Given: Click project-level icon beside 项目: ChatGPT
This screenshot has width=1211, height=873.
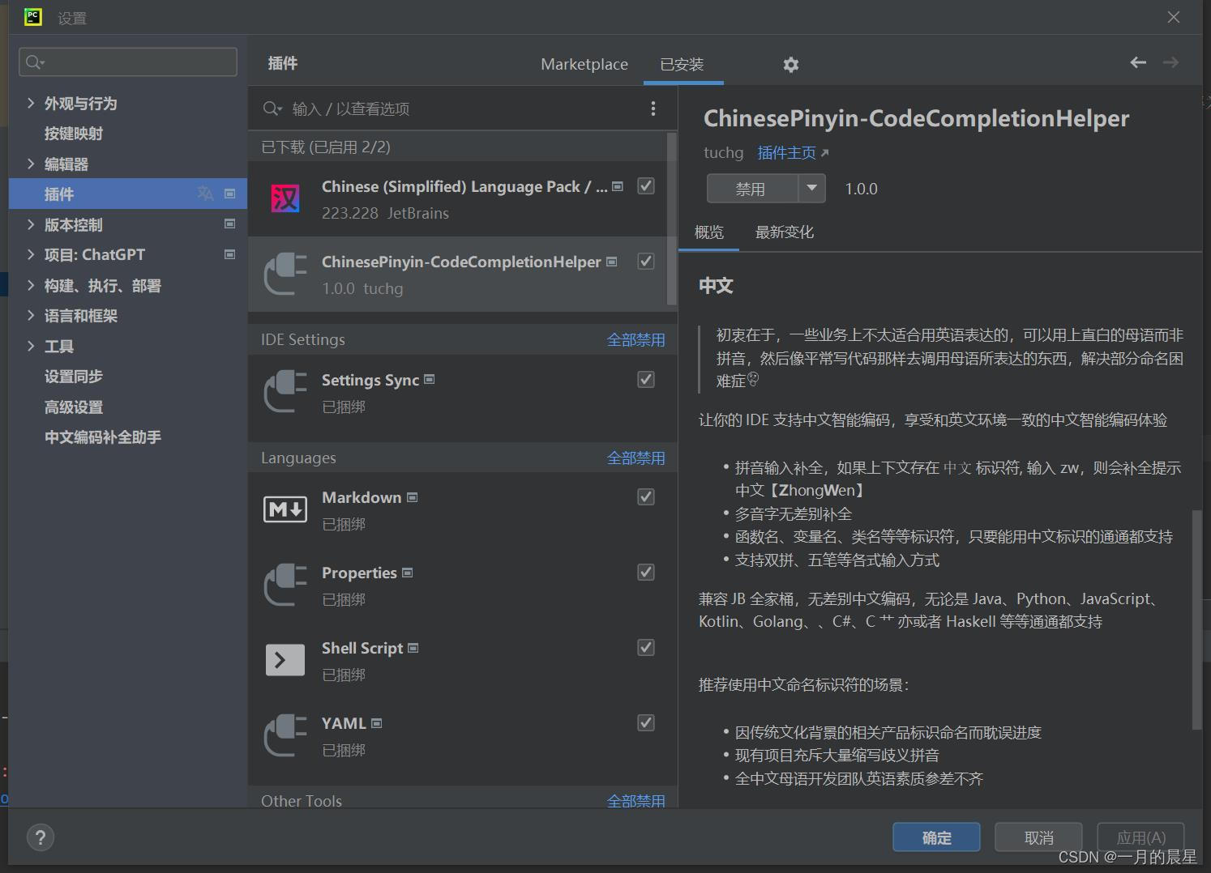Looking at the screenshot, I should pos(230,254).
